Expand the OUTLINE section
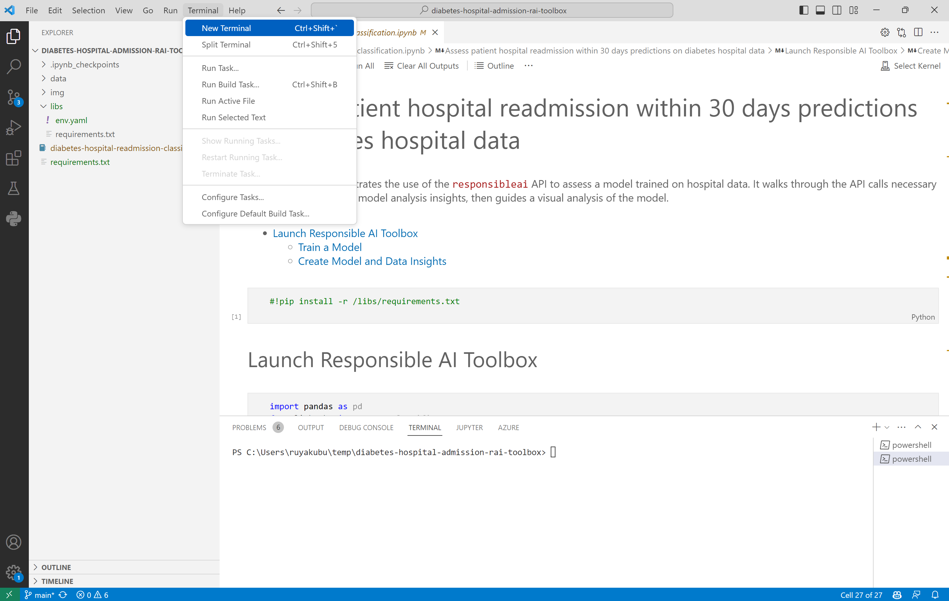The image size is (949, 601). [x=56, y=567]
